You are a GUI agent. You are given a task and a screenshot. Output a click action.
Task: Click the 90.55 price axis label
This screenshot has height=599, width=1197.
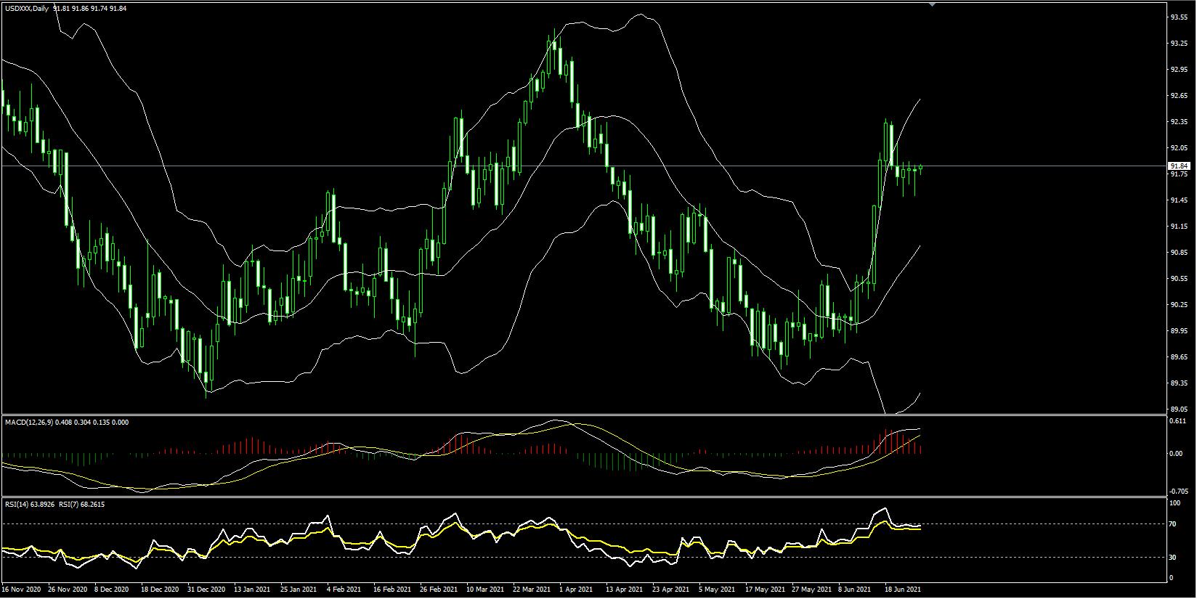[1178, 279]
